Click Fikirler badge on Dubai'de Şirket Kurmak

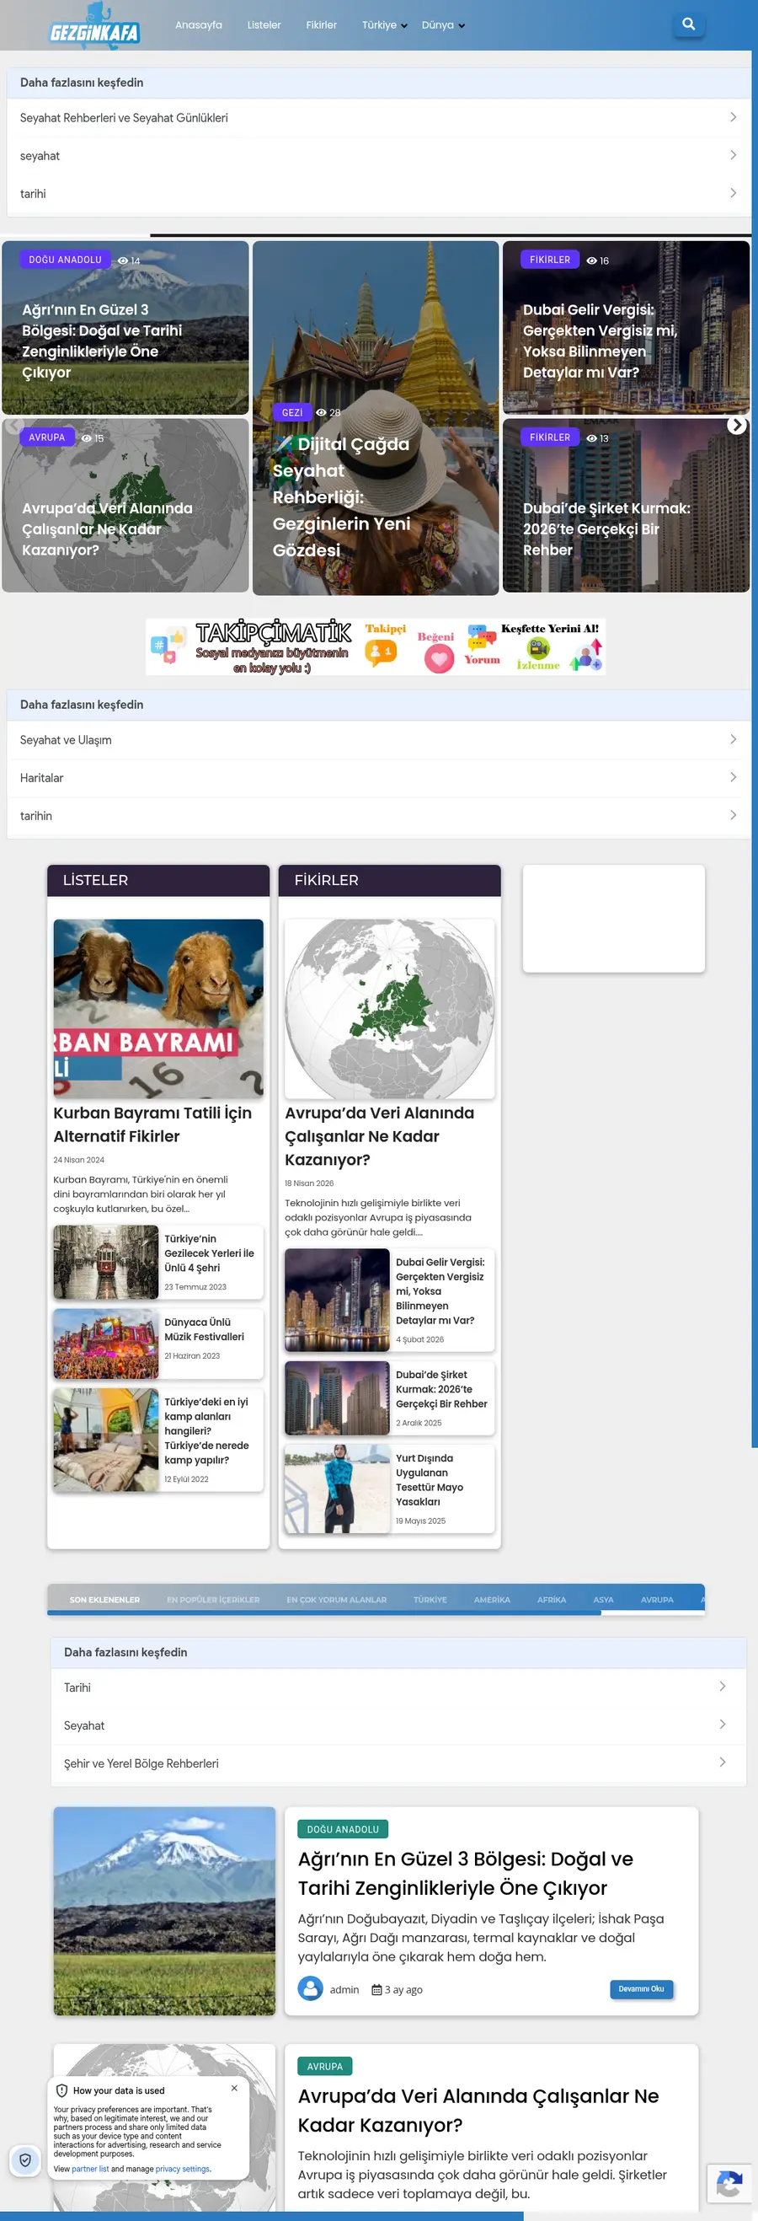549,437
